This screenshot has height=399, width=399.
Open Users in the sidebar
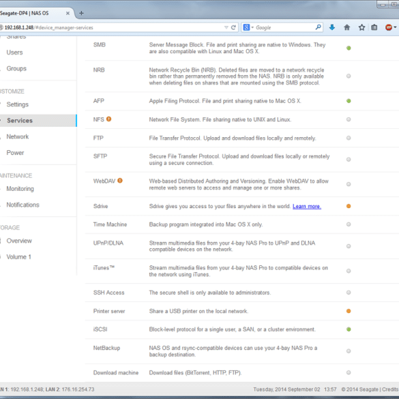(x=14, y=53)
